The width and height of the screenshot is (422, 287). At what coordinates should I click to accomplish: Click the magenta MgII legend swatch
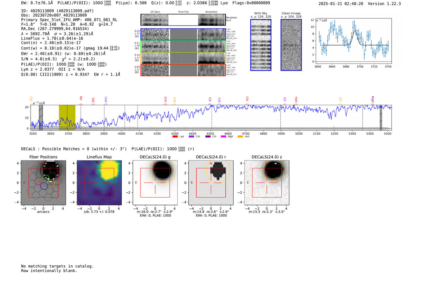pyautogui.click(x=223, y=136)
